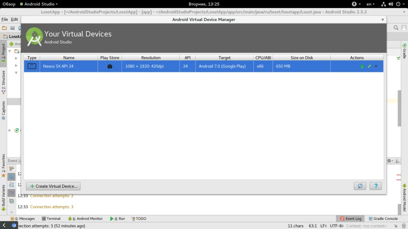Open the Event Log tab

pos(351,219)
